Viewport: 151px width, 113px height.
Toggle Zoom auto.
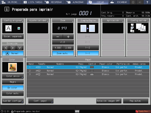[63, 53]
